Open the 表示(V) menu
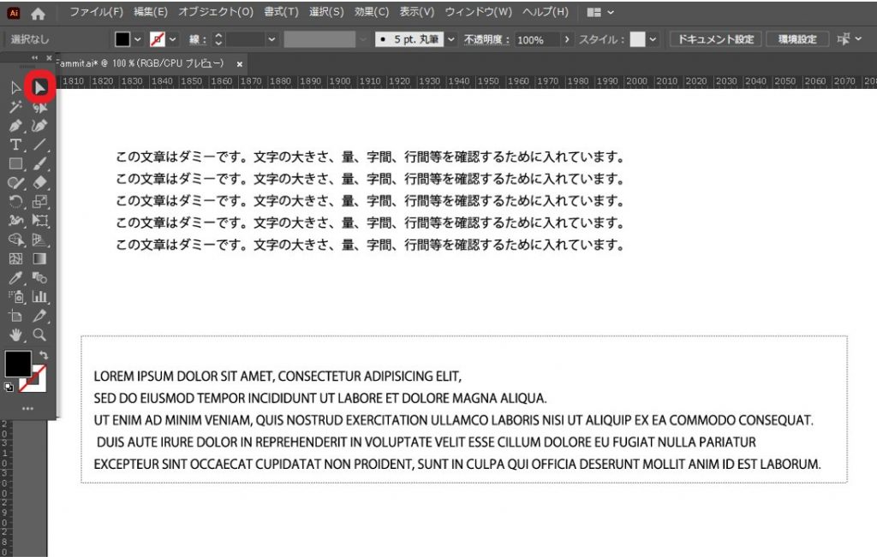 [417, 12]
